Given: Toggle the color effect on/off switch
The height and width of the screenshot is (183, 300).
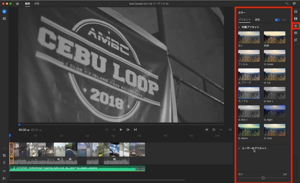Looking at the screenshot, I should 277,20.
